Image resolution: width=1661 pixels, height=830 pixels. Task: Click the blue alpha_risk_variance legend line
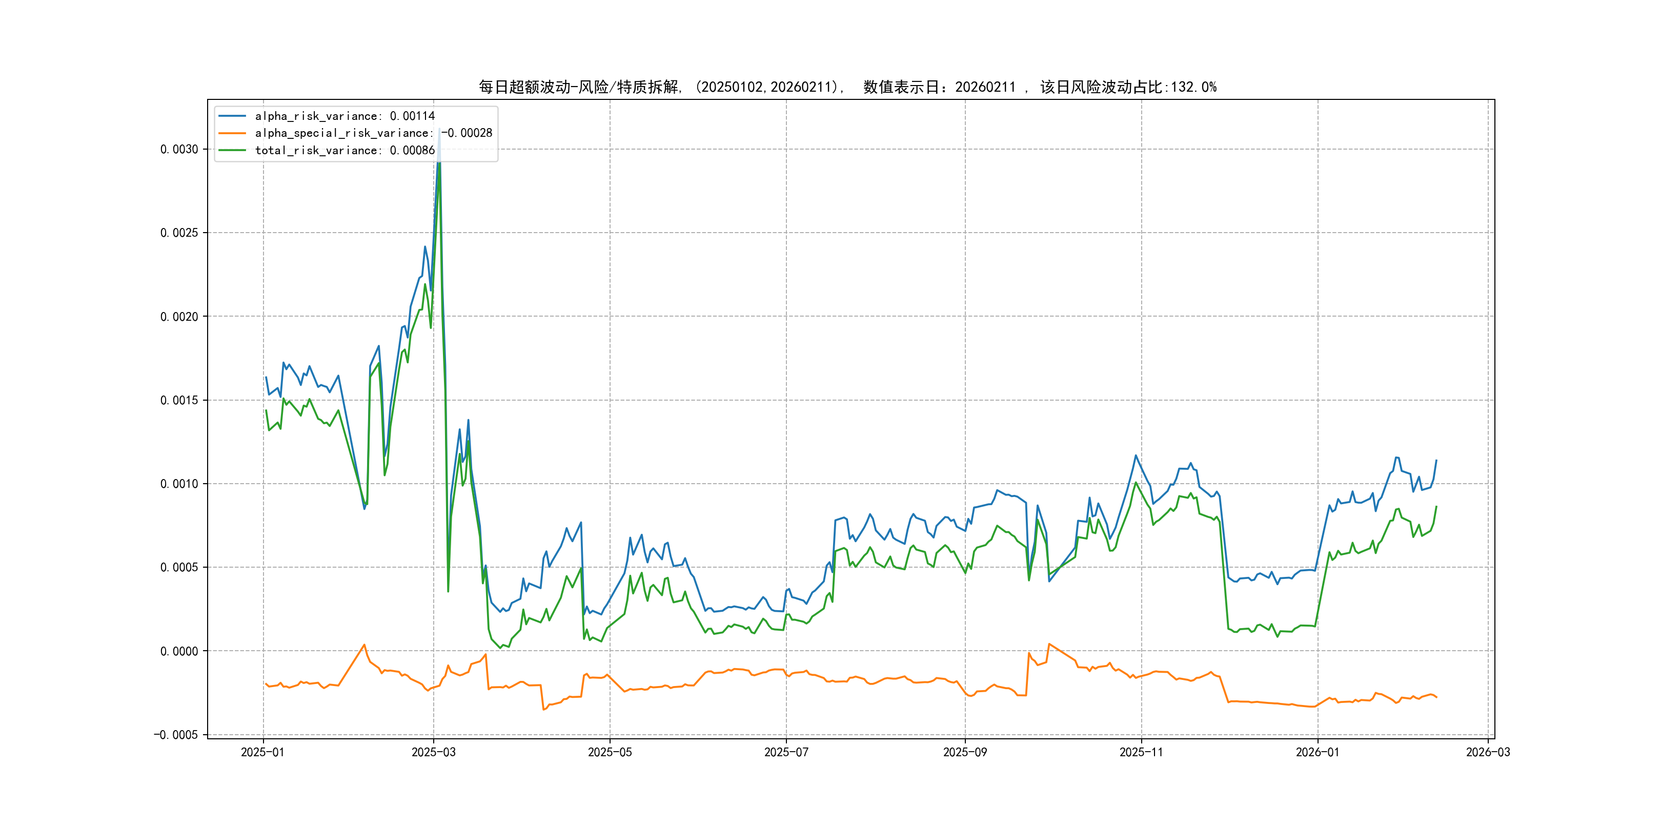click(x=232, y=116)
